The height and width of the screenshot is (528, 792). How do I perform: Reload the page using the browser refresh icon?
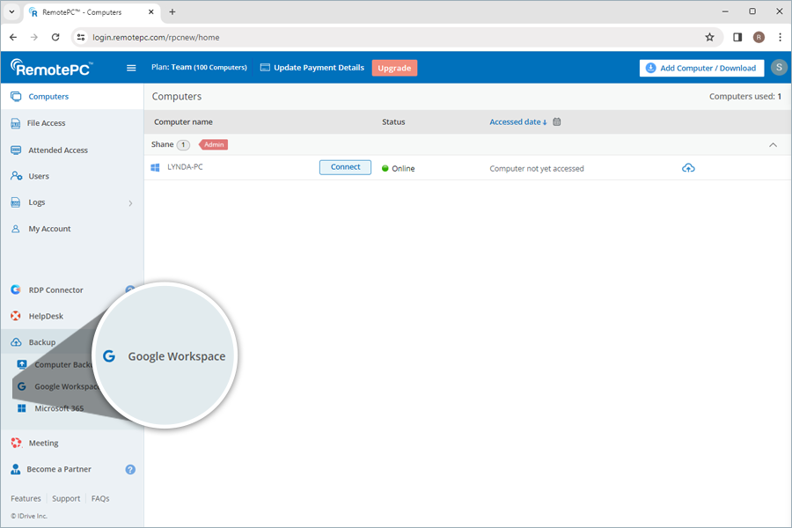pos(55,37)
